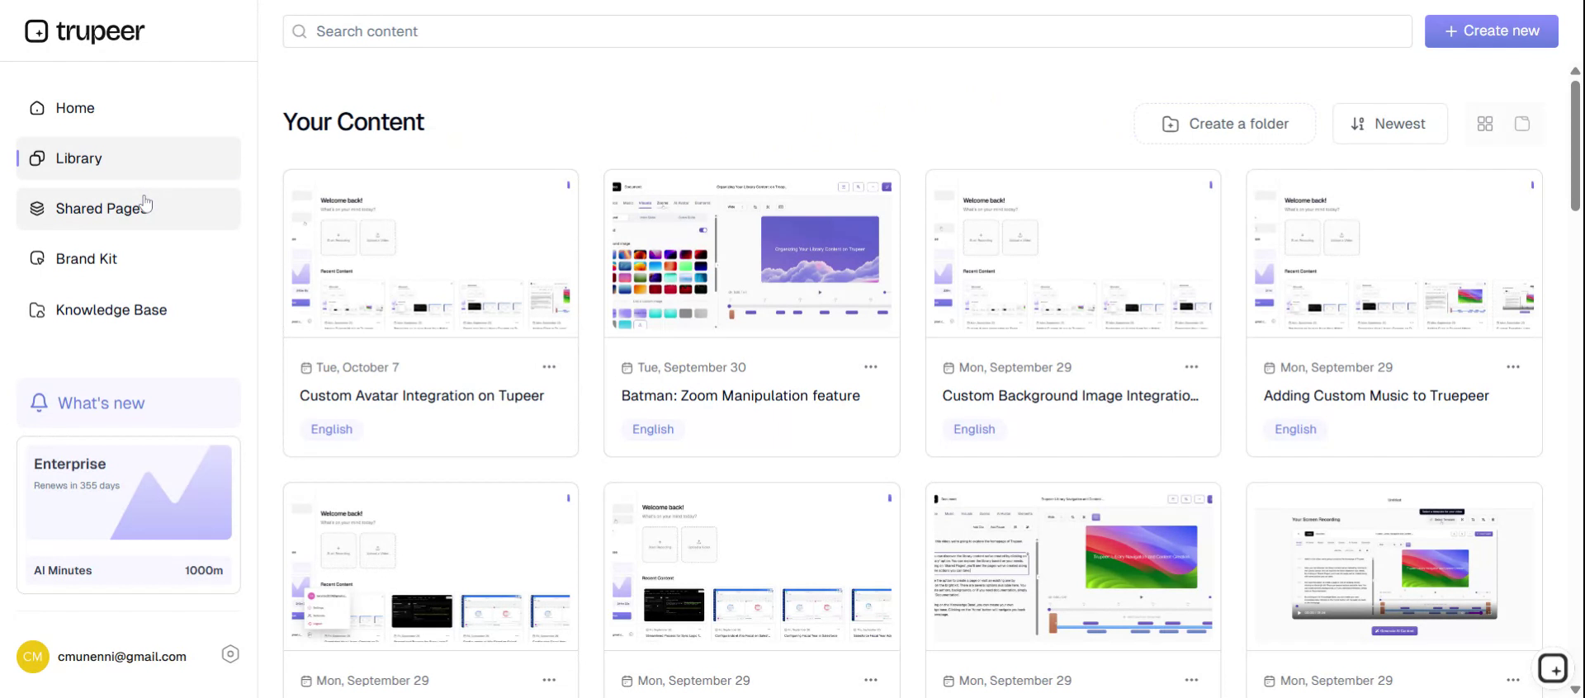Select the Library sidebar item
The height and width of the screenshot is (698, 1585).
[x=128, y=158]
